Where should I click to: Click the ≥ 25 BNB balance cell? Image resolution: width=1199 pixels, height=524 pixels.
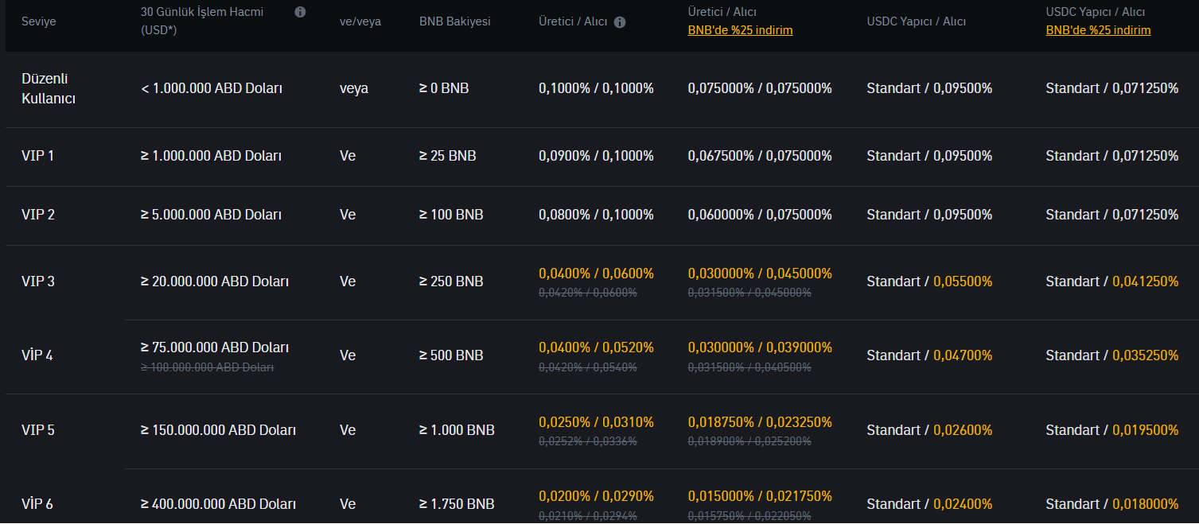448,156
